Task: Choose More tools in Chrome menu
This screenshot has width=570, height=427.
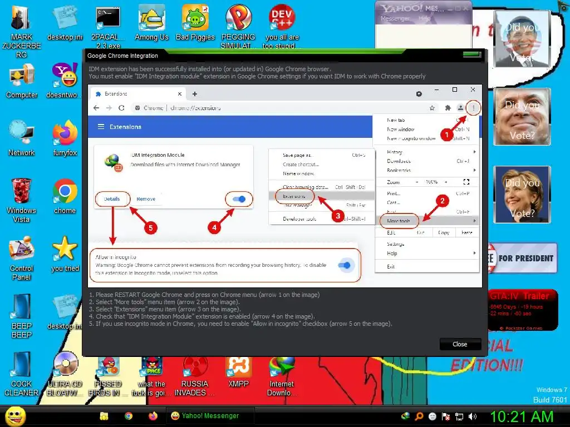Action: pyautogui.click(x=427, y=221)
